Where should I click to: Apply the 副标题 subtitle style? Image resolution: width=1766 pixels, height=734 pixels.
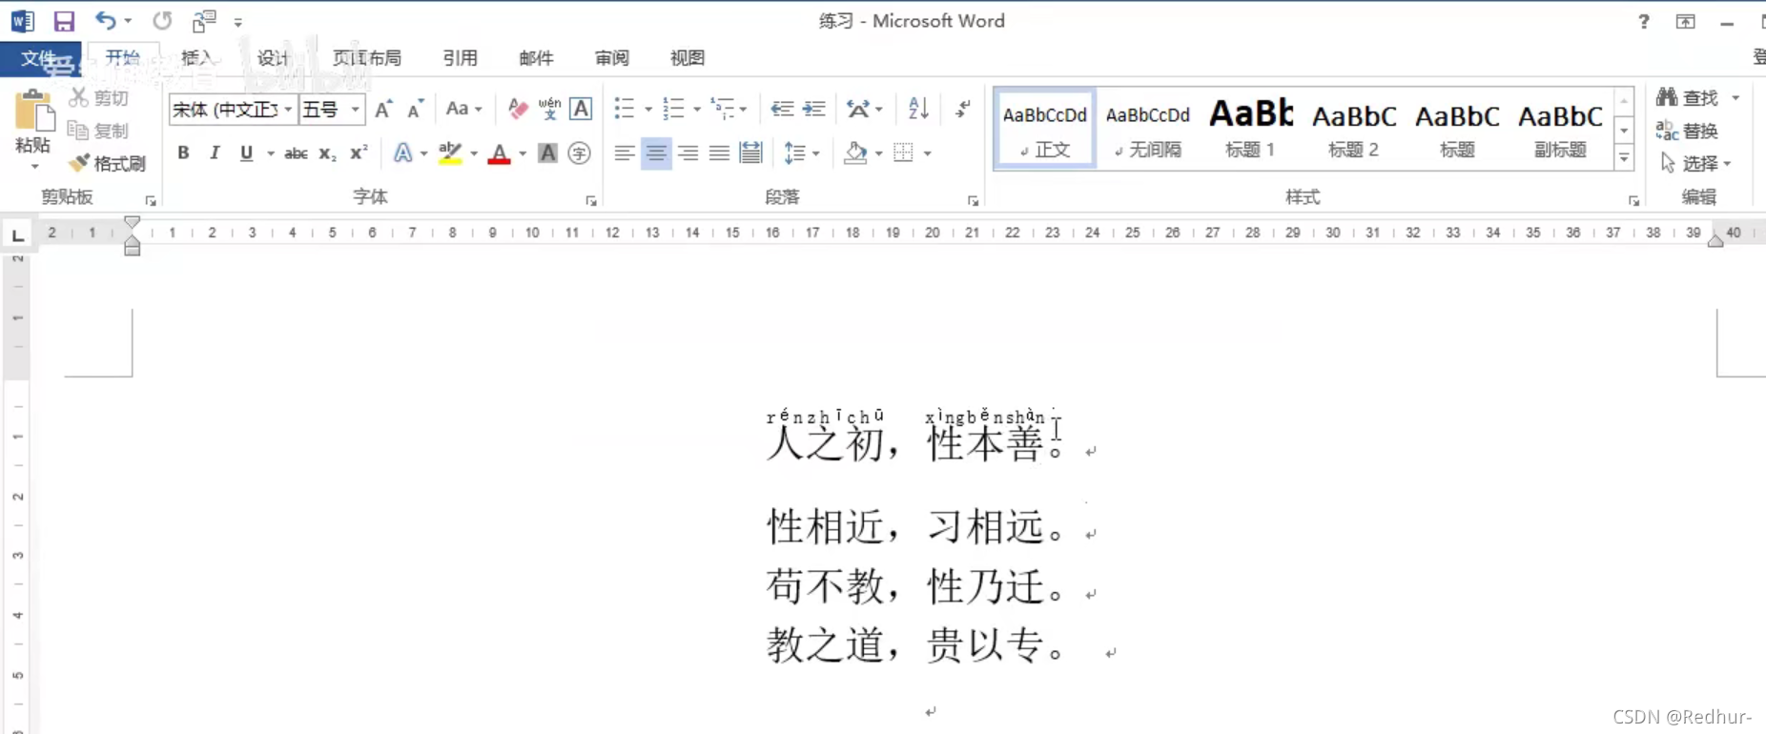click(1560, 129)
